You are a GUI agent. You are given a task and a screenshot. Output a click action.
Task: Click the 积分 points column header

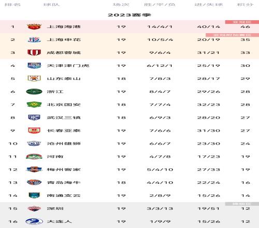[245, 5]
